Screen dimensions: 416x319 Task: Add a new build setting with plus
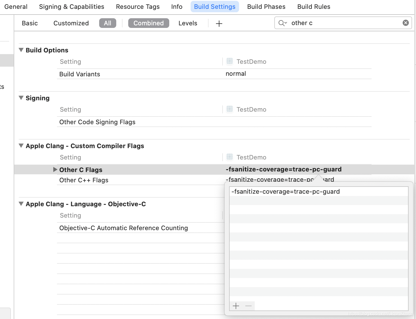point(219,24)
